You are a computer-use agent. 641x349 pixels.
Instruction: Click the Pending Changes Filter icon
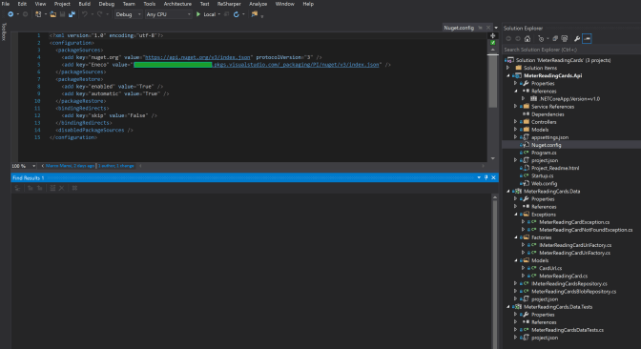tap(541, 38)
